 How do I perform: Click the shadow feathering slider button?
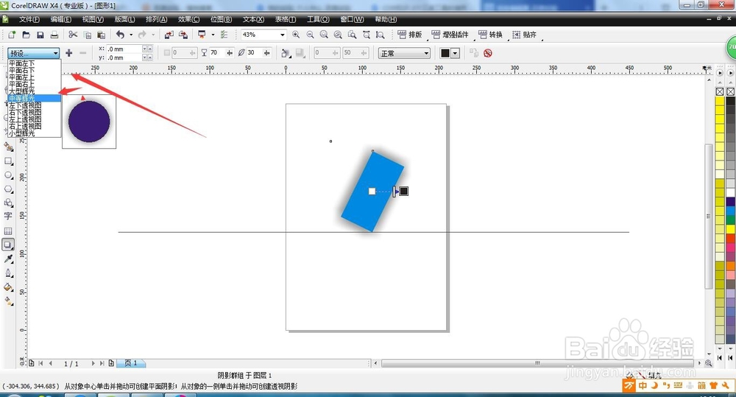pyautogui.click(x=266, y=53)
